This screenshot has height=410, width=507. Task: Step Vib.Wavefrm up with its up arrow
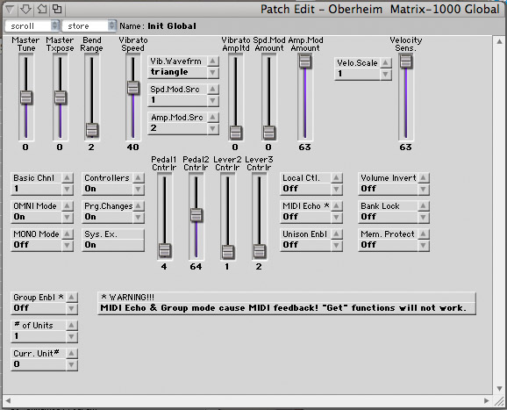coord(213,61)
